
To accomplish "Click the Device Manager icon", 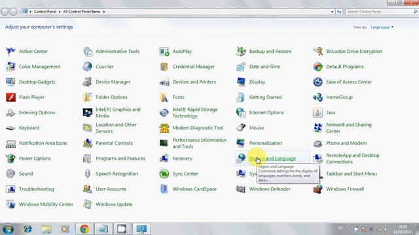I will point(88,82).
